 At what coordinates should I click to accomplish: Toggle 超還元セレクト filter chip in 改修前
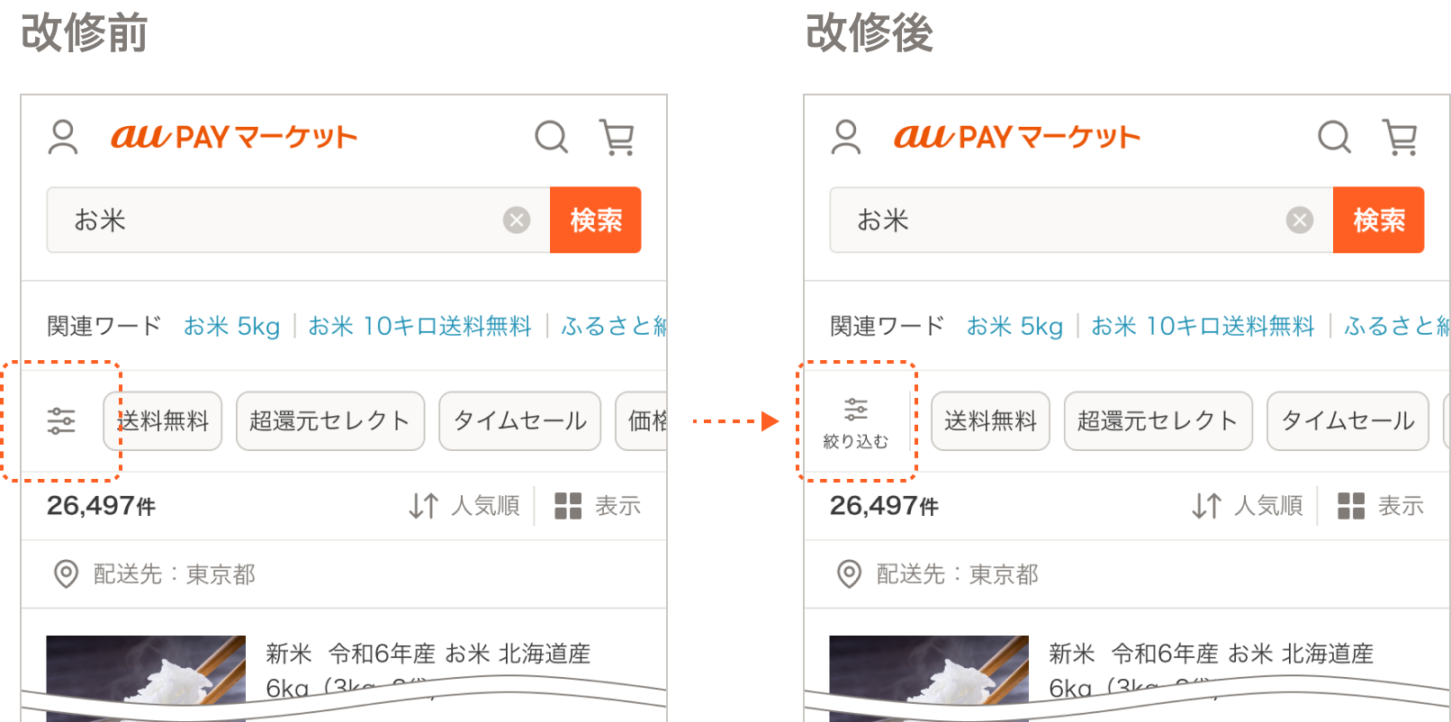(330, 420)
